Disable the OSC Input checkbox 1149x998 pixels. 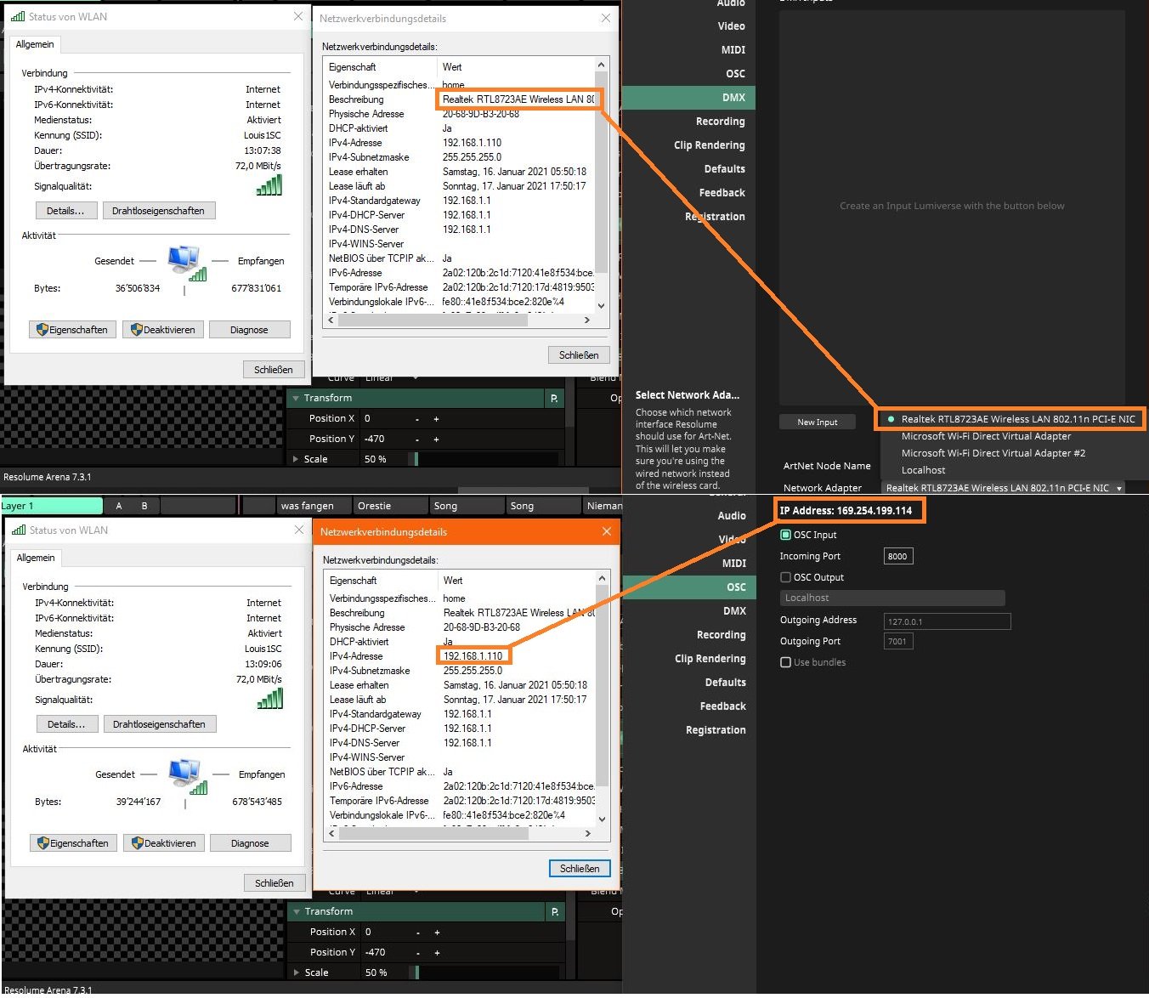pos(785,535)
